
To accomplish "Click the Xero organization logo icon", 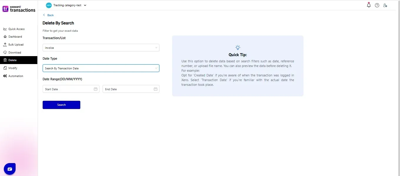I will 49,5.
